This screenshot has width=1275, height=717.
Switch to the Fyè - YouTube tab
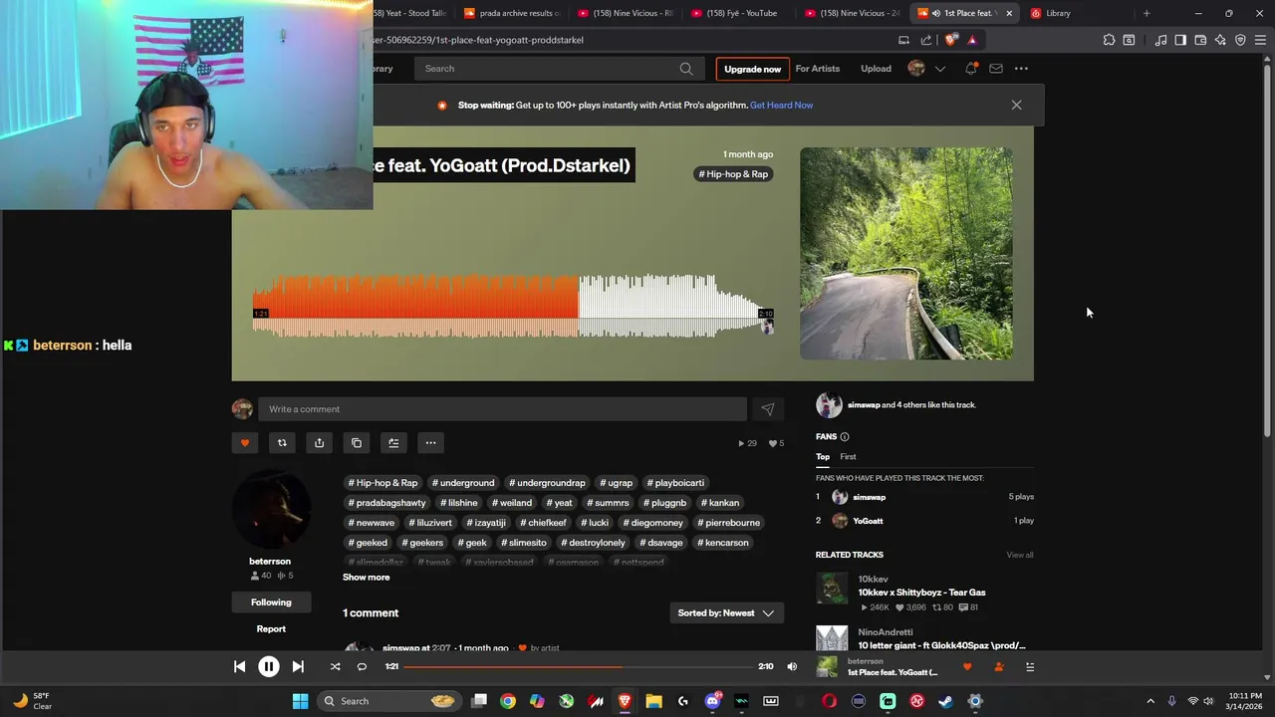(x=739, y=13)
